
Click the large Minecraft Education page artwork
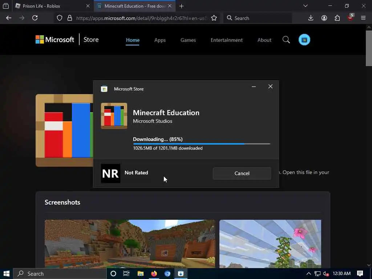coord(64,130)
